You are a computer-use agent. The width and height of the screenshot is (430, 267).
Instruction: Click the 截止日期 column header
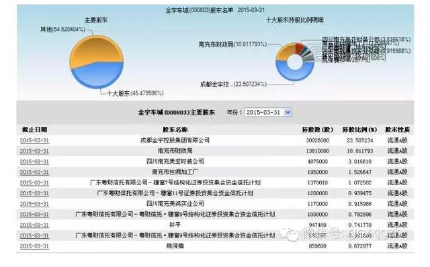(x=34, y=129)
